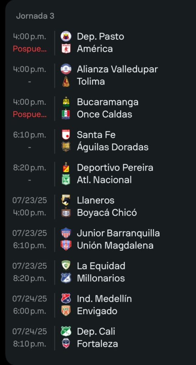Image resolution: width=196 pixels, height=365 pixels.
Task: Click the Envigado orange crest
Action: [66, 311]
